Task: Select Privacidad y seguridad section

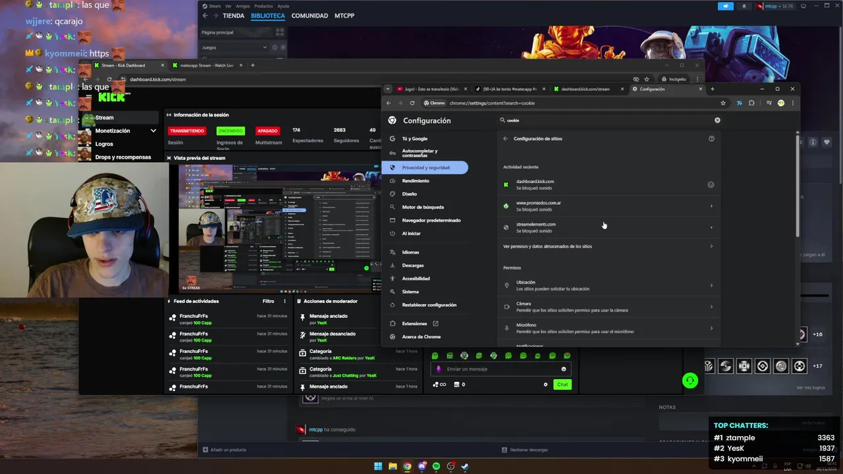Action: [x=424, y=168]
